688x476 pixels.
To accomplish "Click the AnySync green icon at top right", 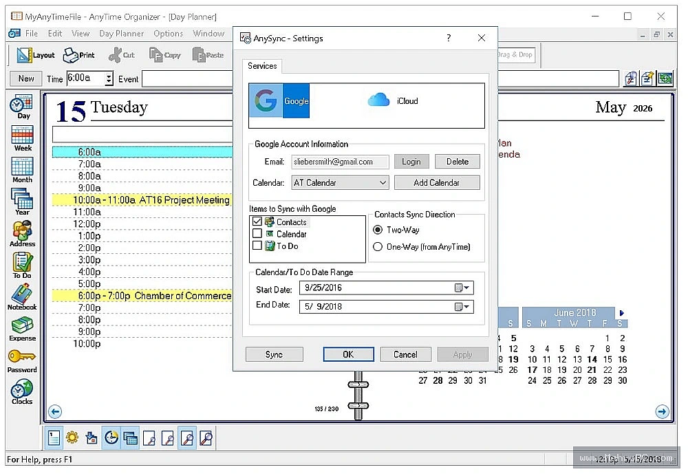I will pos(665,78).
